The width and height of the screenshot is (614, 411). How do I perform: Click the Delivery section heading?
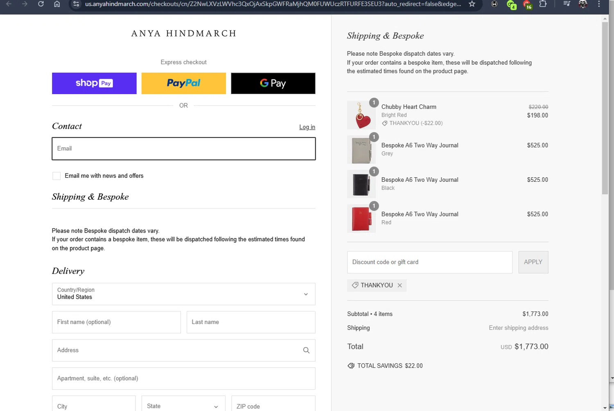68,271
